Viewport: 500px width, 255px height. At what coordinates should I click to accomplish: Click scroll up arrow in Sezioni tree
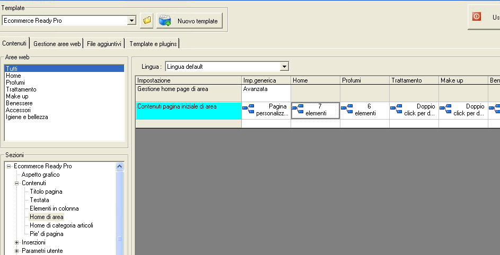[x=120, y=166]
